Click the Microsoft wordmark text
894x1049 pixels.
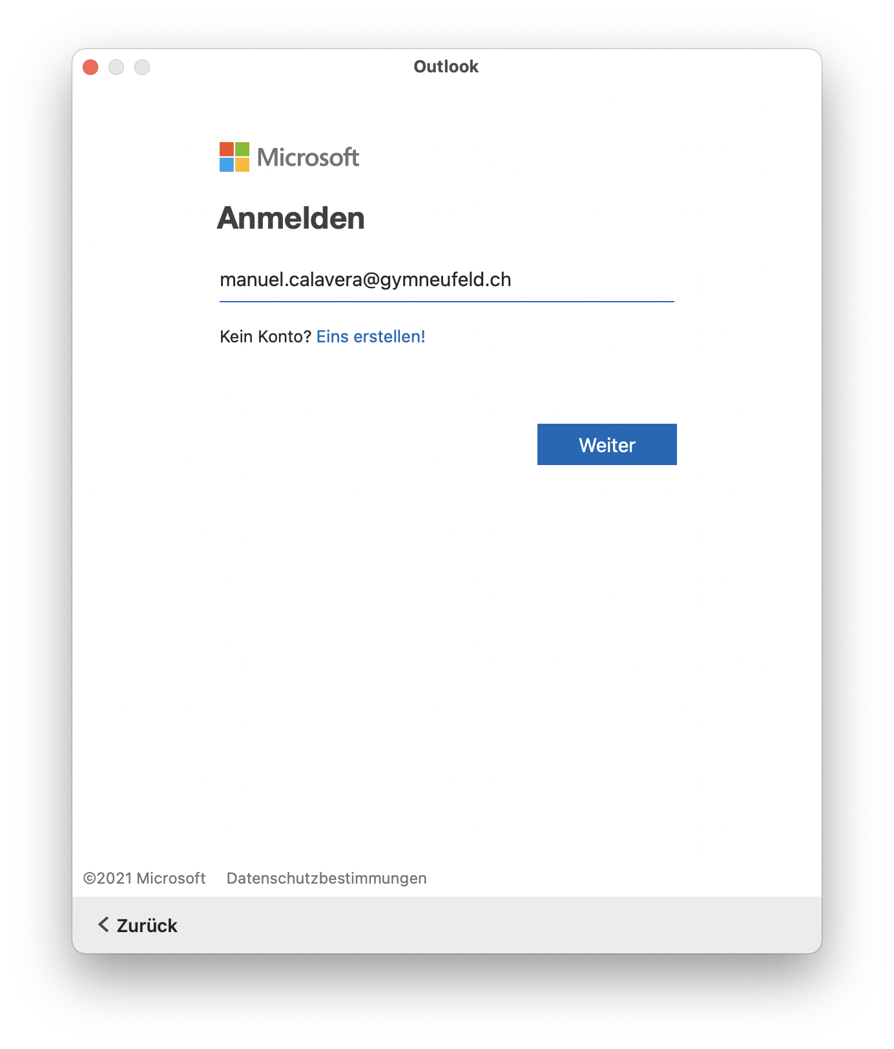point(308,158)
